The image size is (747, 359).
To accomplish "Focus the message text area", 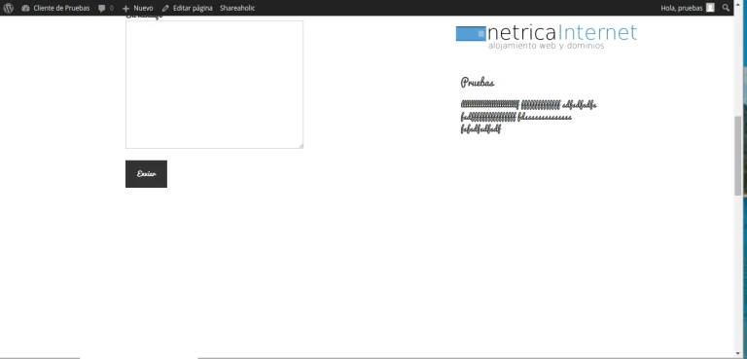I will point(214,85).
